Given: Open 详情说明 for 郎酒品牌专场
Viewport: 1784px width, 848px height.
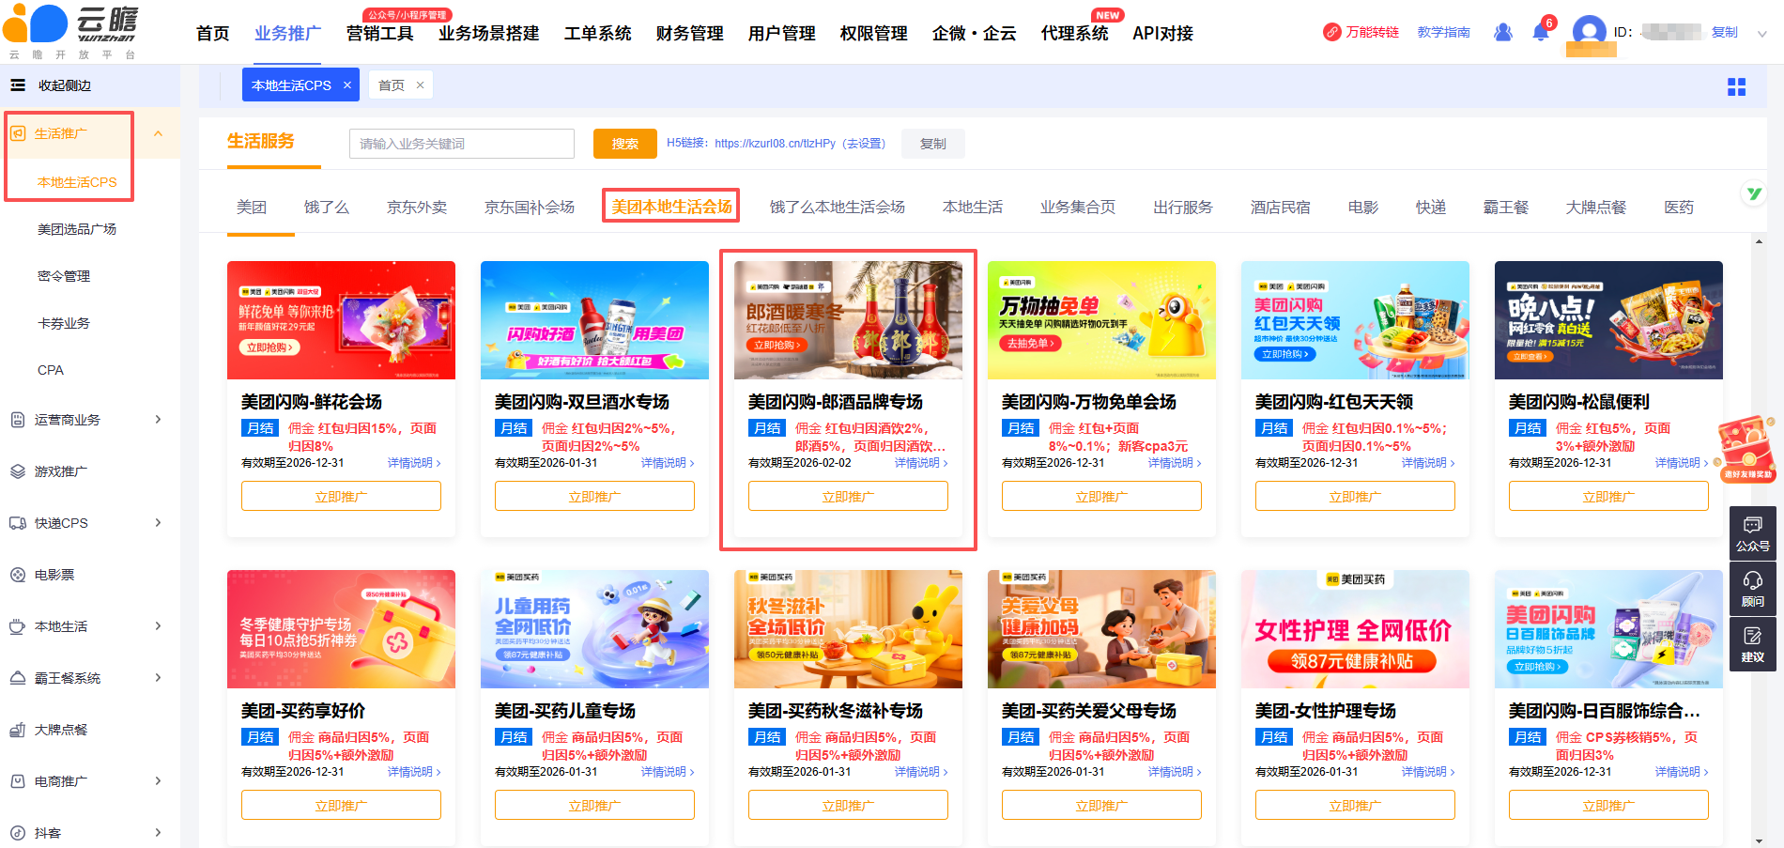Looking at the screenshot, I should click(x=920, y=463).
